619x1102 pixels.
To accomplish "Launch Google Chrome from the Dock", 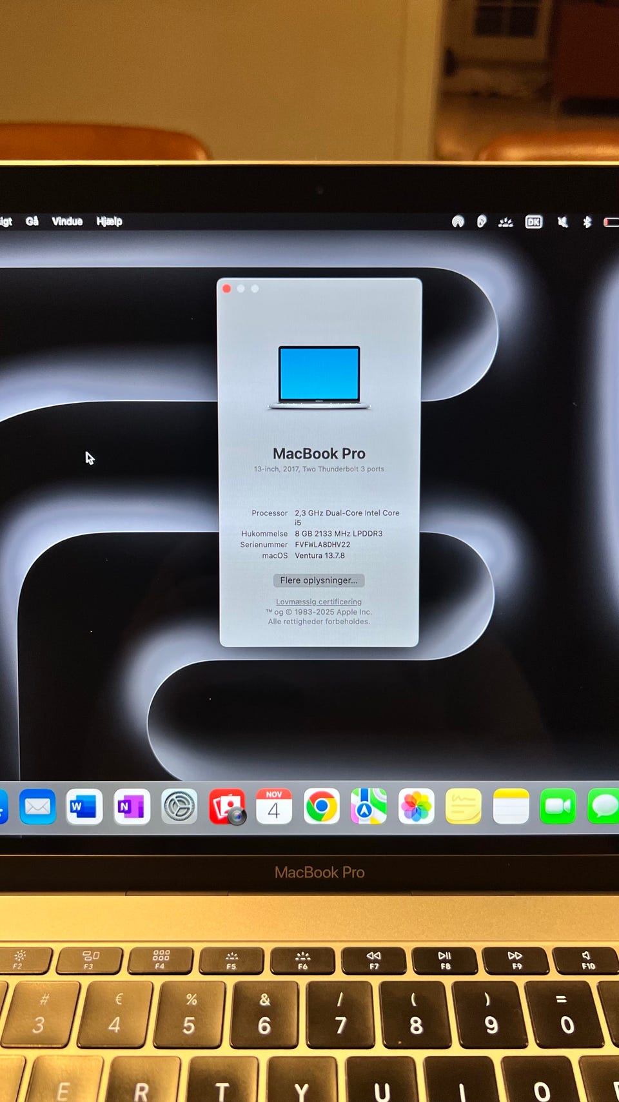I will tap(321, 806).
